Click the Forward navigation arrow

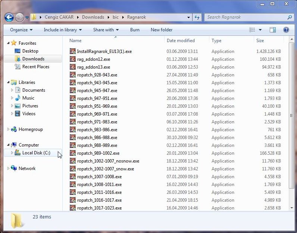coord(19,18)
